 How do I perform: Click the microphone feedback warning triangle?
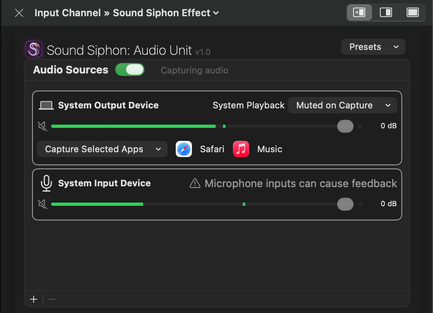tap(195, 184)
